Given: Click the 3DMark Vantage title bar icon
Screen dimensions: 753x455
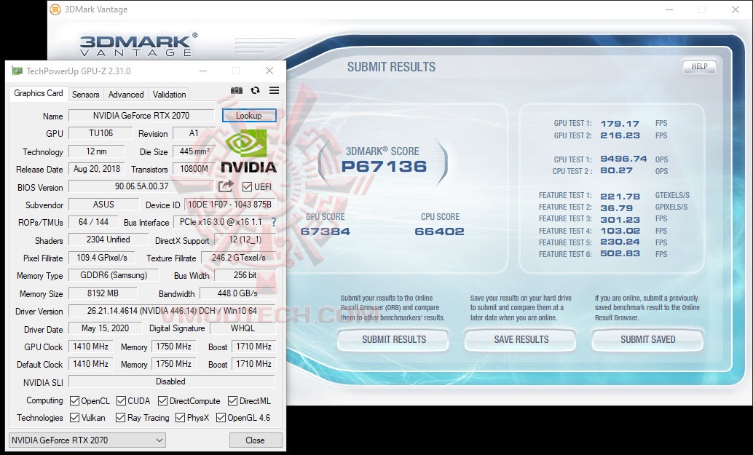Looking at the screenshot, I should click(55, 9).
